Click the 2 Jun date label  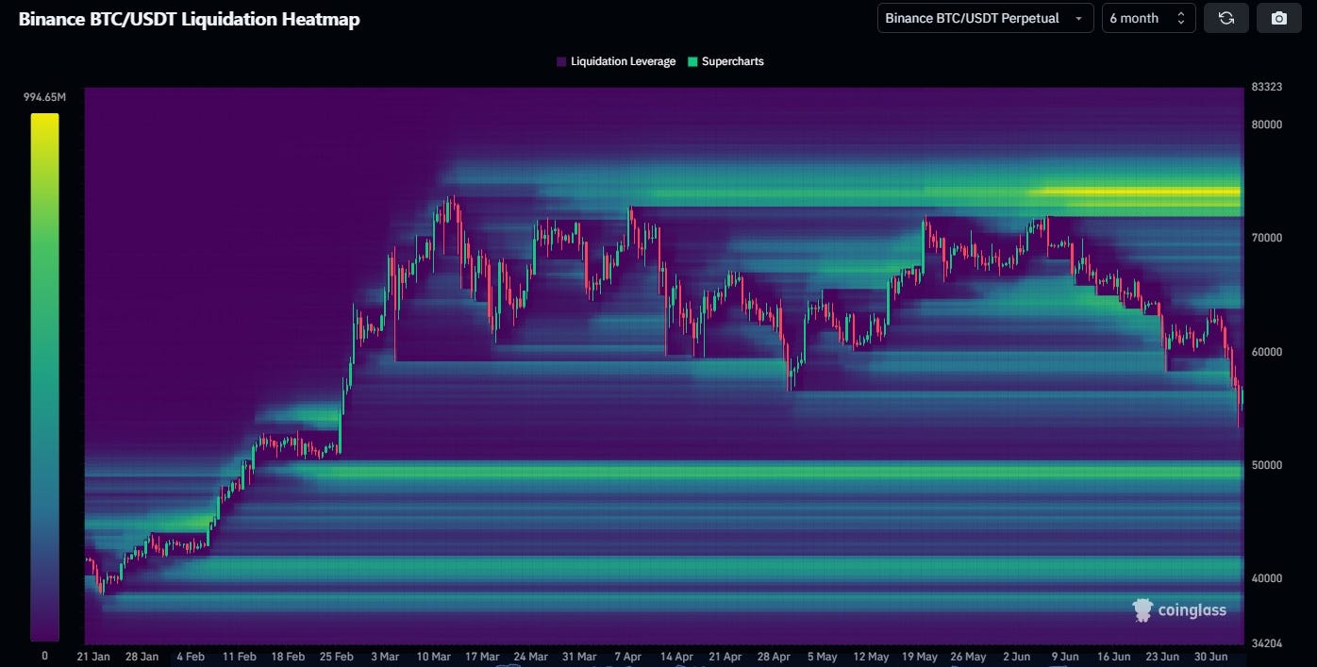point(1017,657)
